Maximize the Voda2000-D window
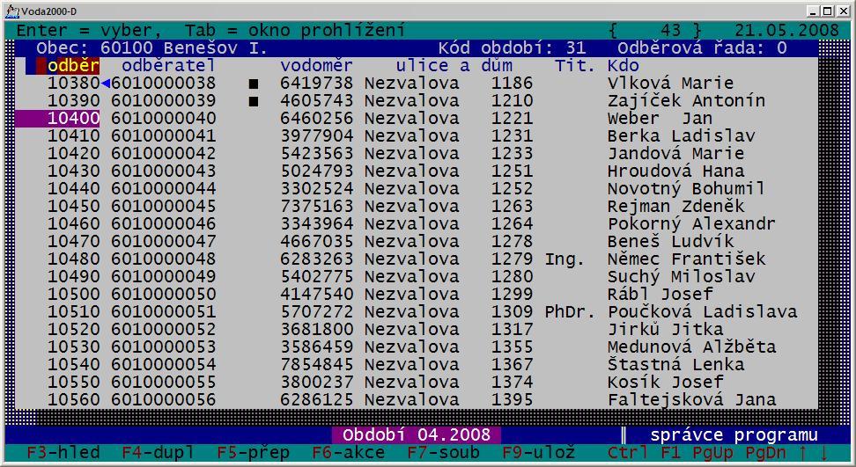856x467 pixels. 828,11
